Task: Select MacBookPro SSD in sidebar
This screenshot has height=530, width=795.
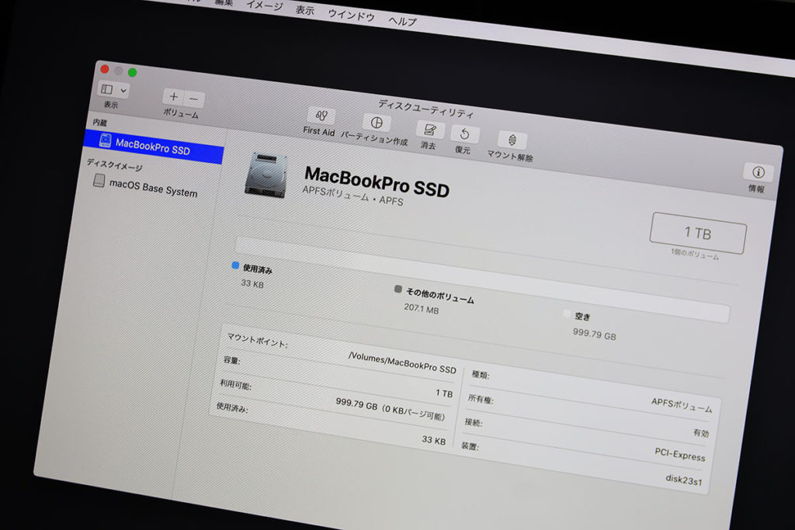Action: (x=152, y=146)
